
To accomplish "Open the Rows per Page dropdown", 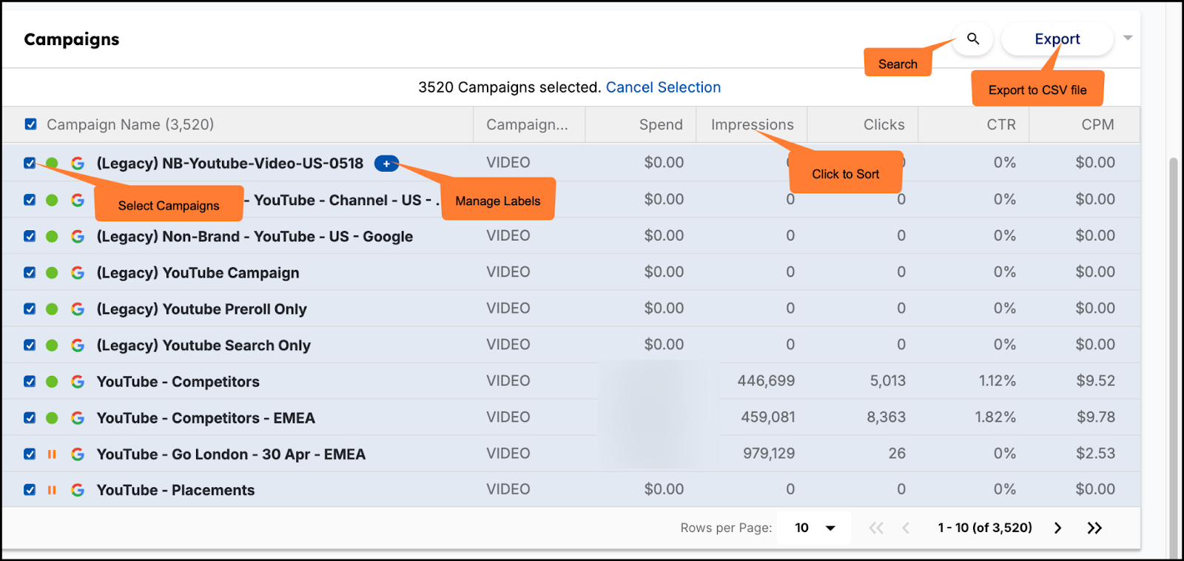I will coord(814,528).
